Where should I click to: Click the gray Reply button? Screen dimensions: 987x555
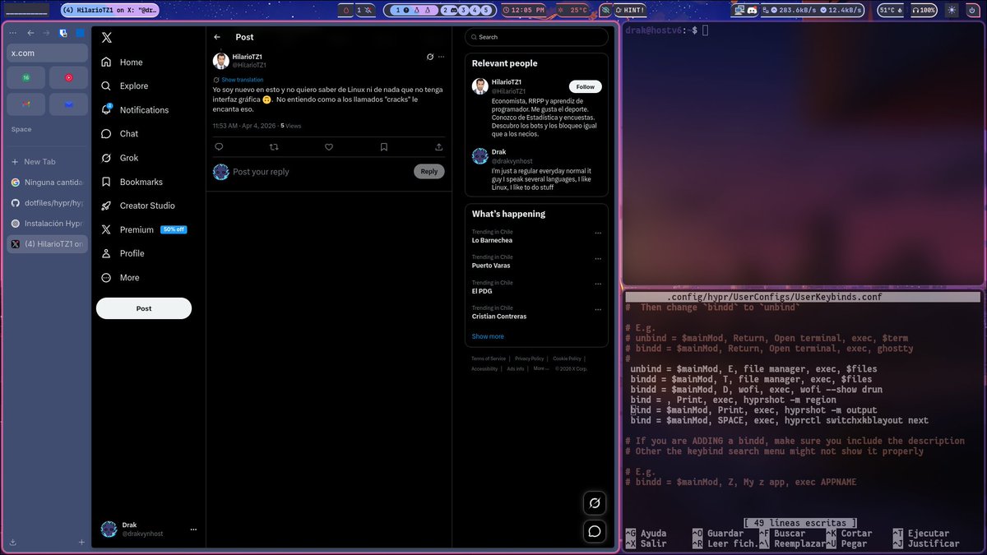(429, 172)
